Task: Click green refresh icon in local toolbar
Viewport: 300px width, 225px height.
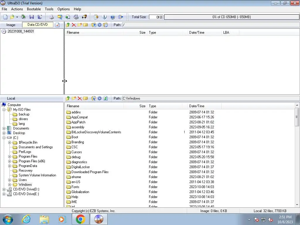Action: (x=105, y=98)
